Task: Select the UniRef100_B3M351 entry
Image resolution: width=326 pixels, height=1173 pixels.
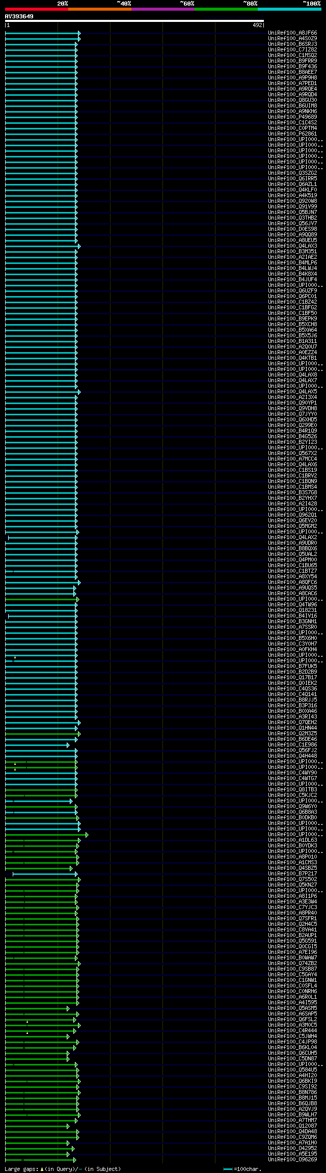Action: click(x=292, y=252)
